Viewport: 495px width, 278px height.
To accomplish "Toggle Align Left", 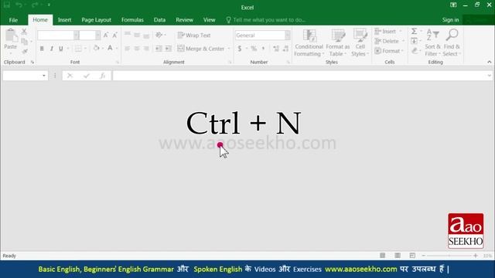I will click(x=127, y=49).
